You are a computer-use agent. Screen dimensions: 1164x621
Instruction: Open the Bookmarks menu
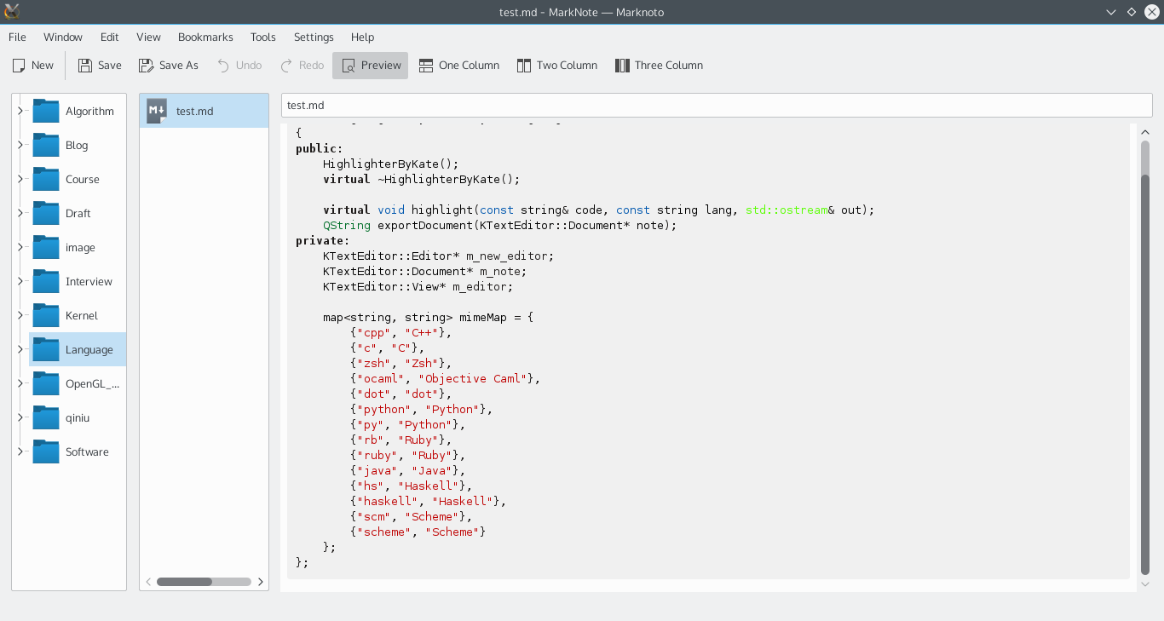point(205,37)
